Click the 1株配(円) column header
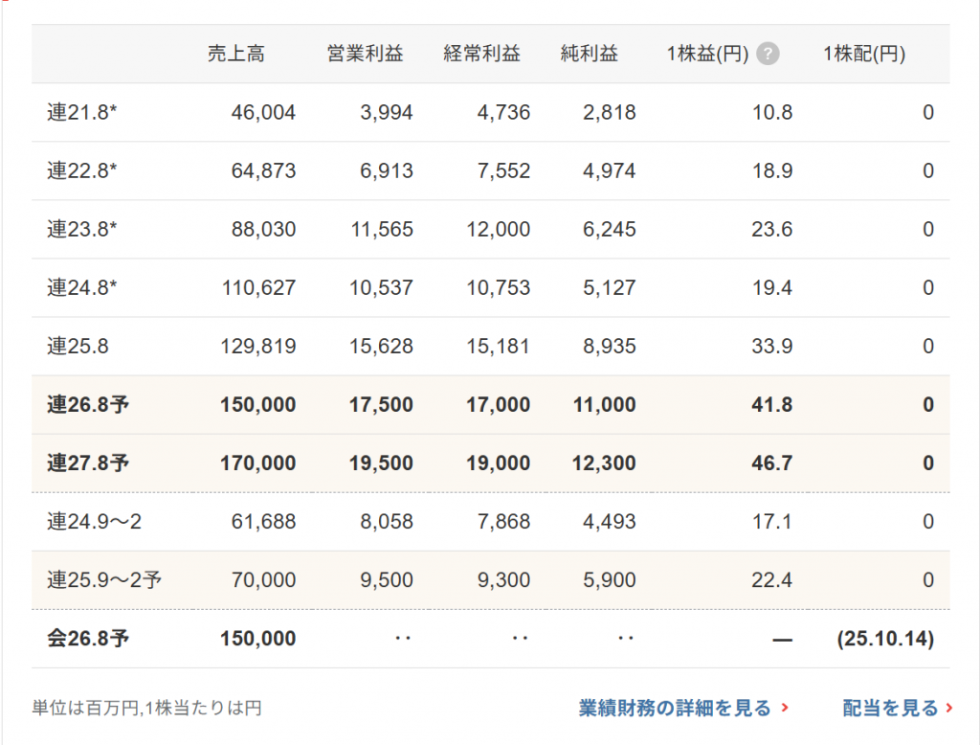This screenshot has height=745, width=980. [863, 55]
